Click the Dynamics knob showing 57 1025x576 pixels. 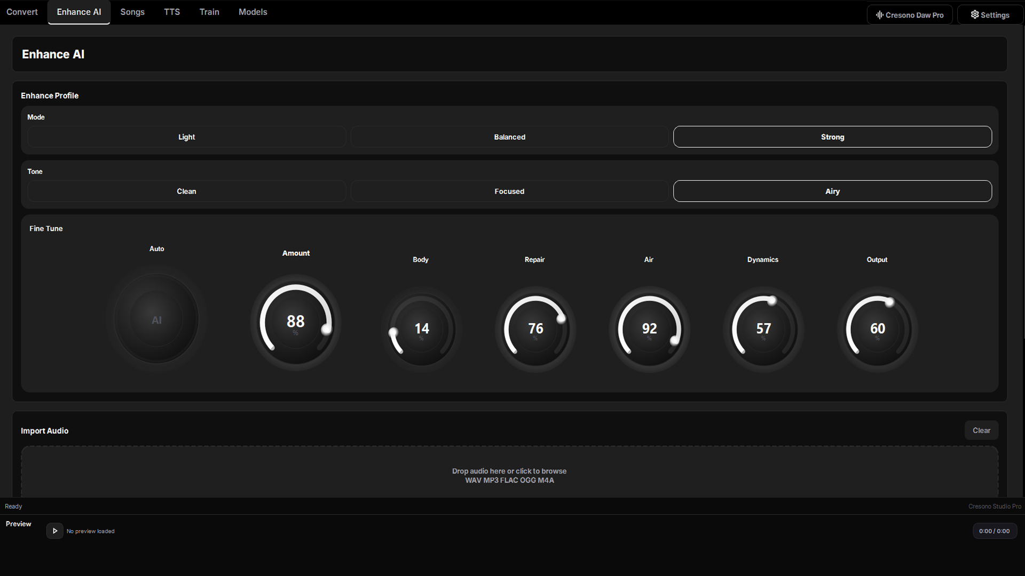pyautogui.click(x=763, y=329)
